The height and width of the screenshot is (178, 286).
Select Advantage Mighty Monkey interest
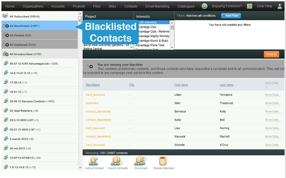[154, 36]
